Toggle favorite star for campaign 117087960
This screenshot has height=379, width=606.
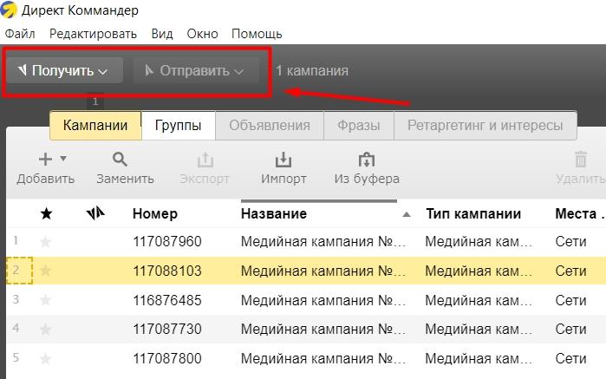(46, 242)
